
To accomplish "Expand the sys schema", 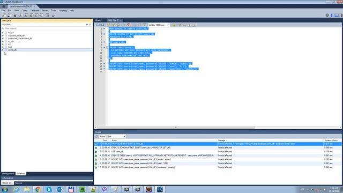I will pyautogui.click(x=3, y=44).
